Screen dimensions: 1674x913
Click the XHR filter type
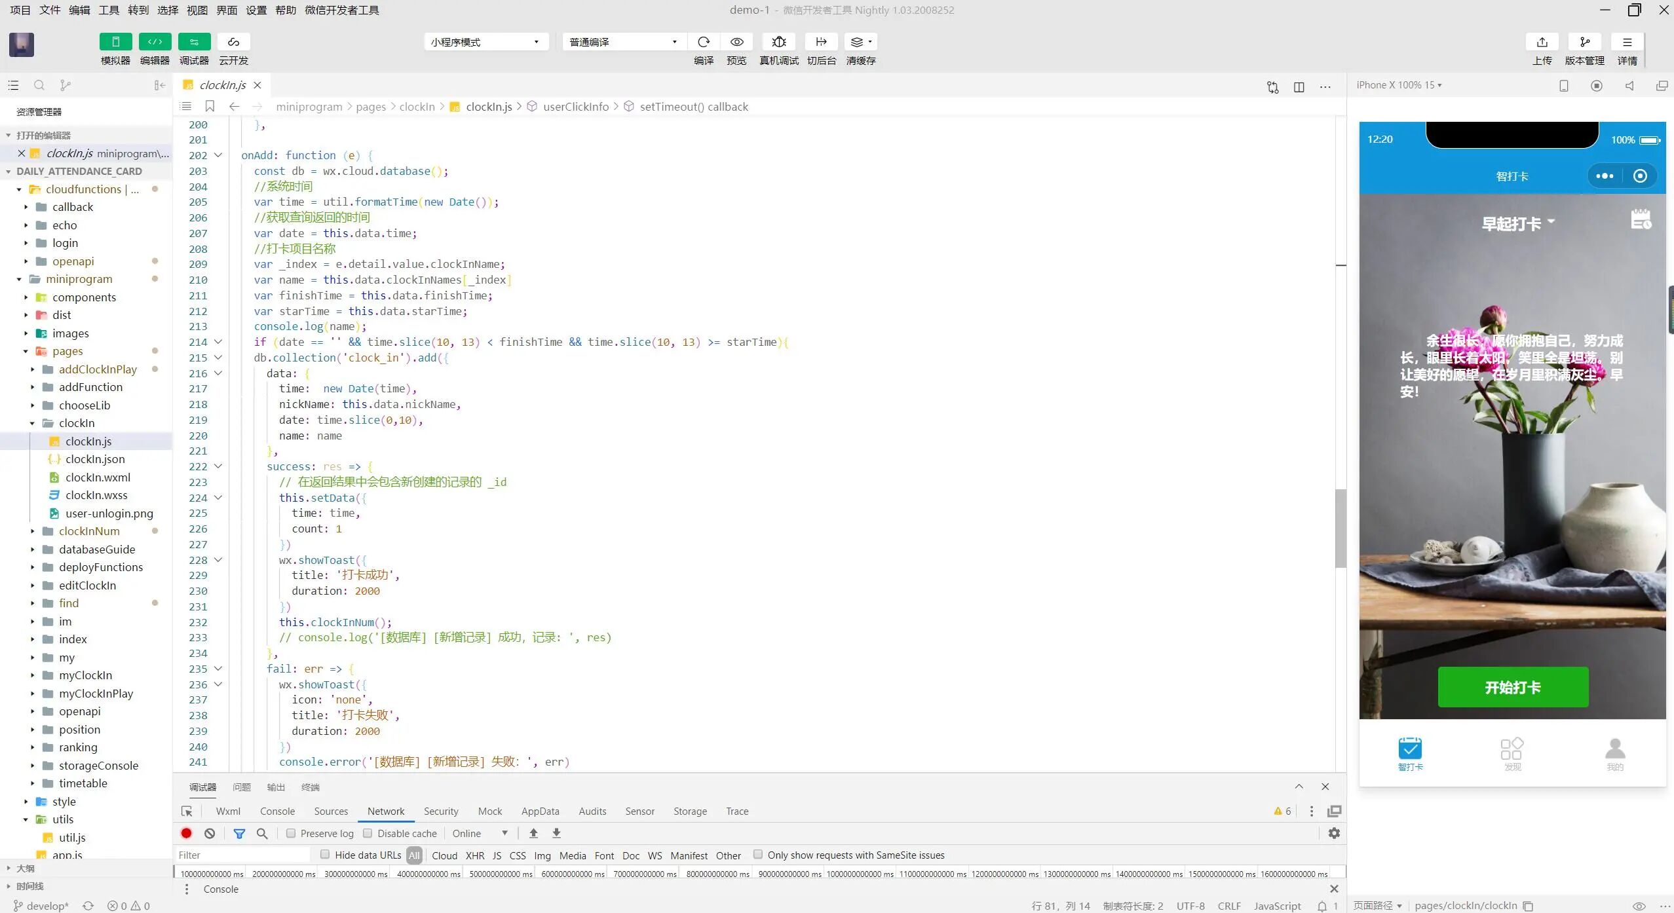click(474, 855)
